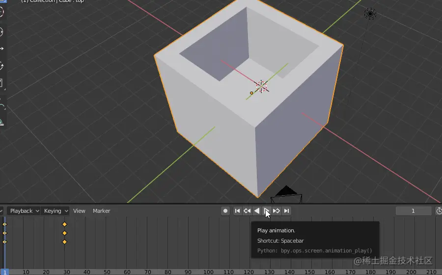
Task: Select the bottom keyframe at frame 30
Action: [x=64, y=242]
